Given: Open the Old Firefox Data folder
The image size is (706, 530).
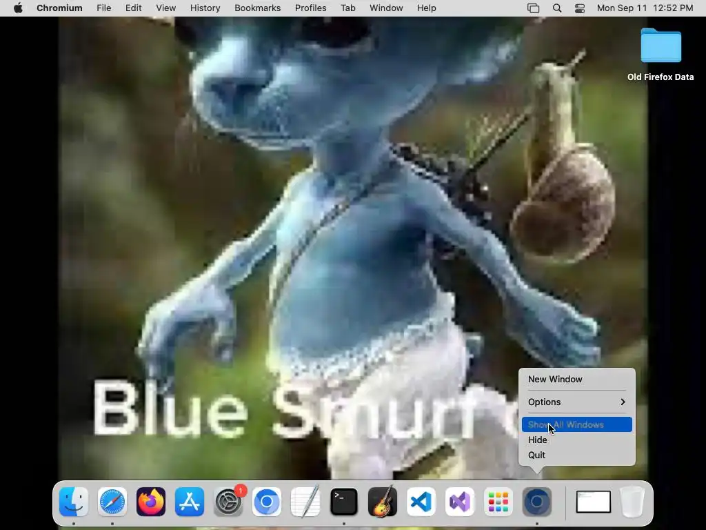Looking at the screenshot, I should click(660, 54).
